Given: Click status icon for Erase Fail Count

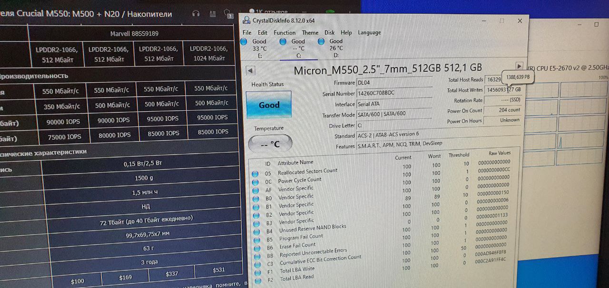Looking at the screenshot, I should 257,249.
